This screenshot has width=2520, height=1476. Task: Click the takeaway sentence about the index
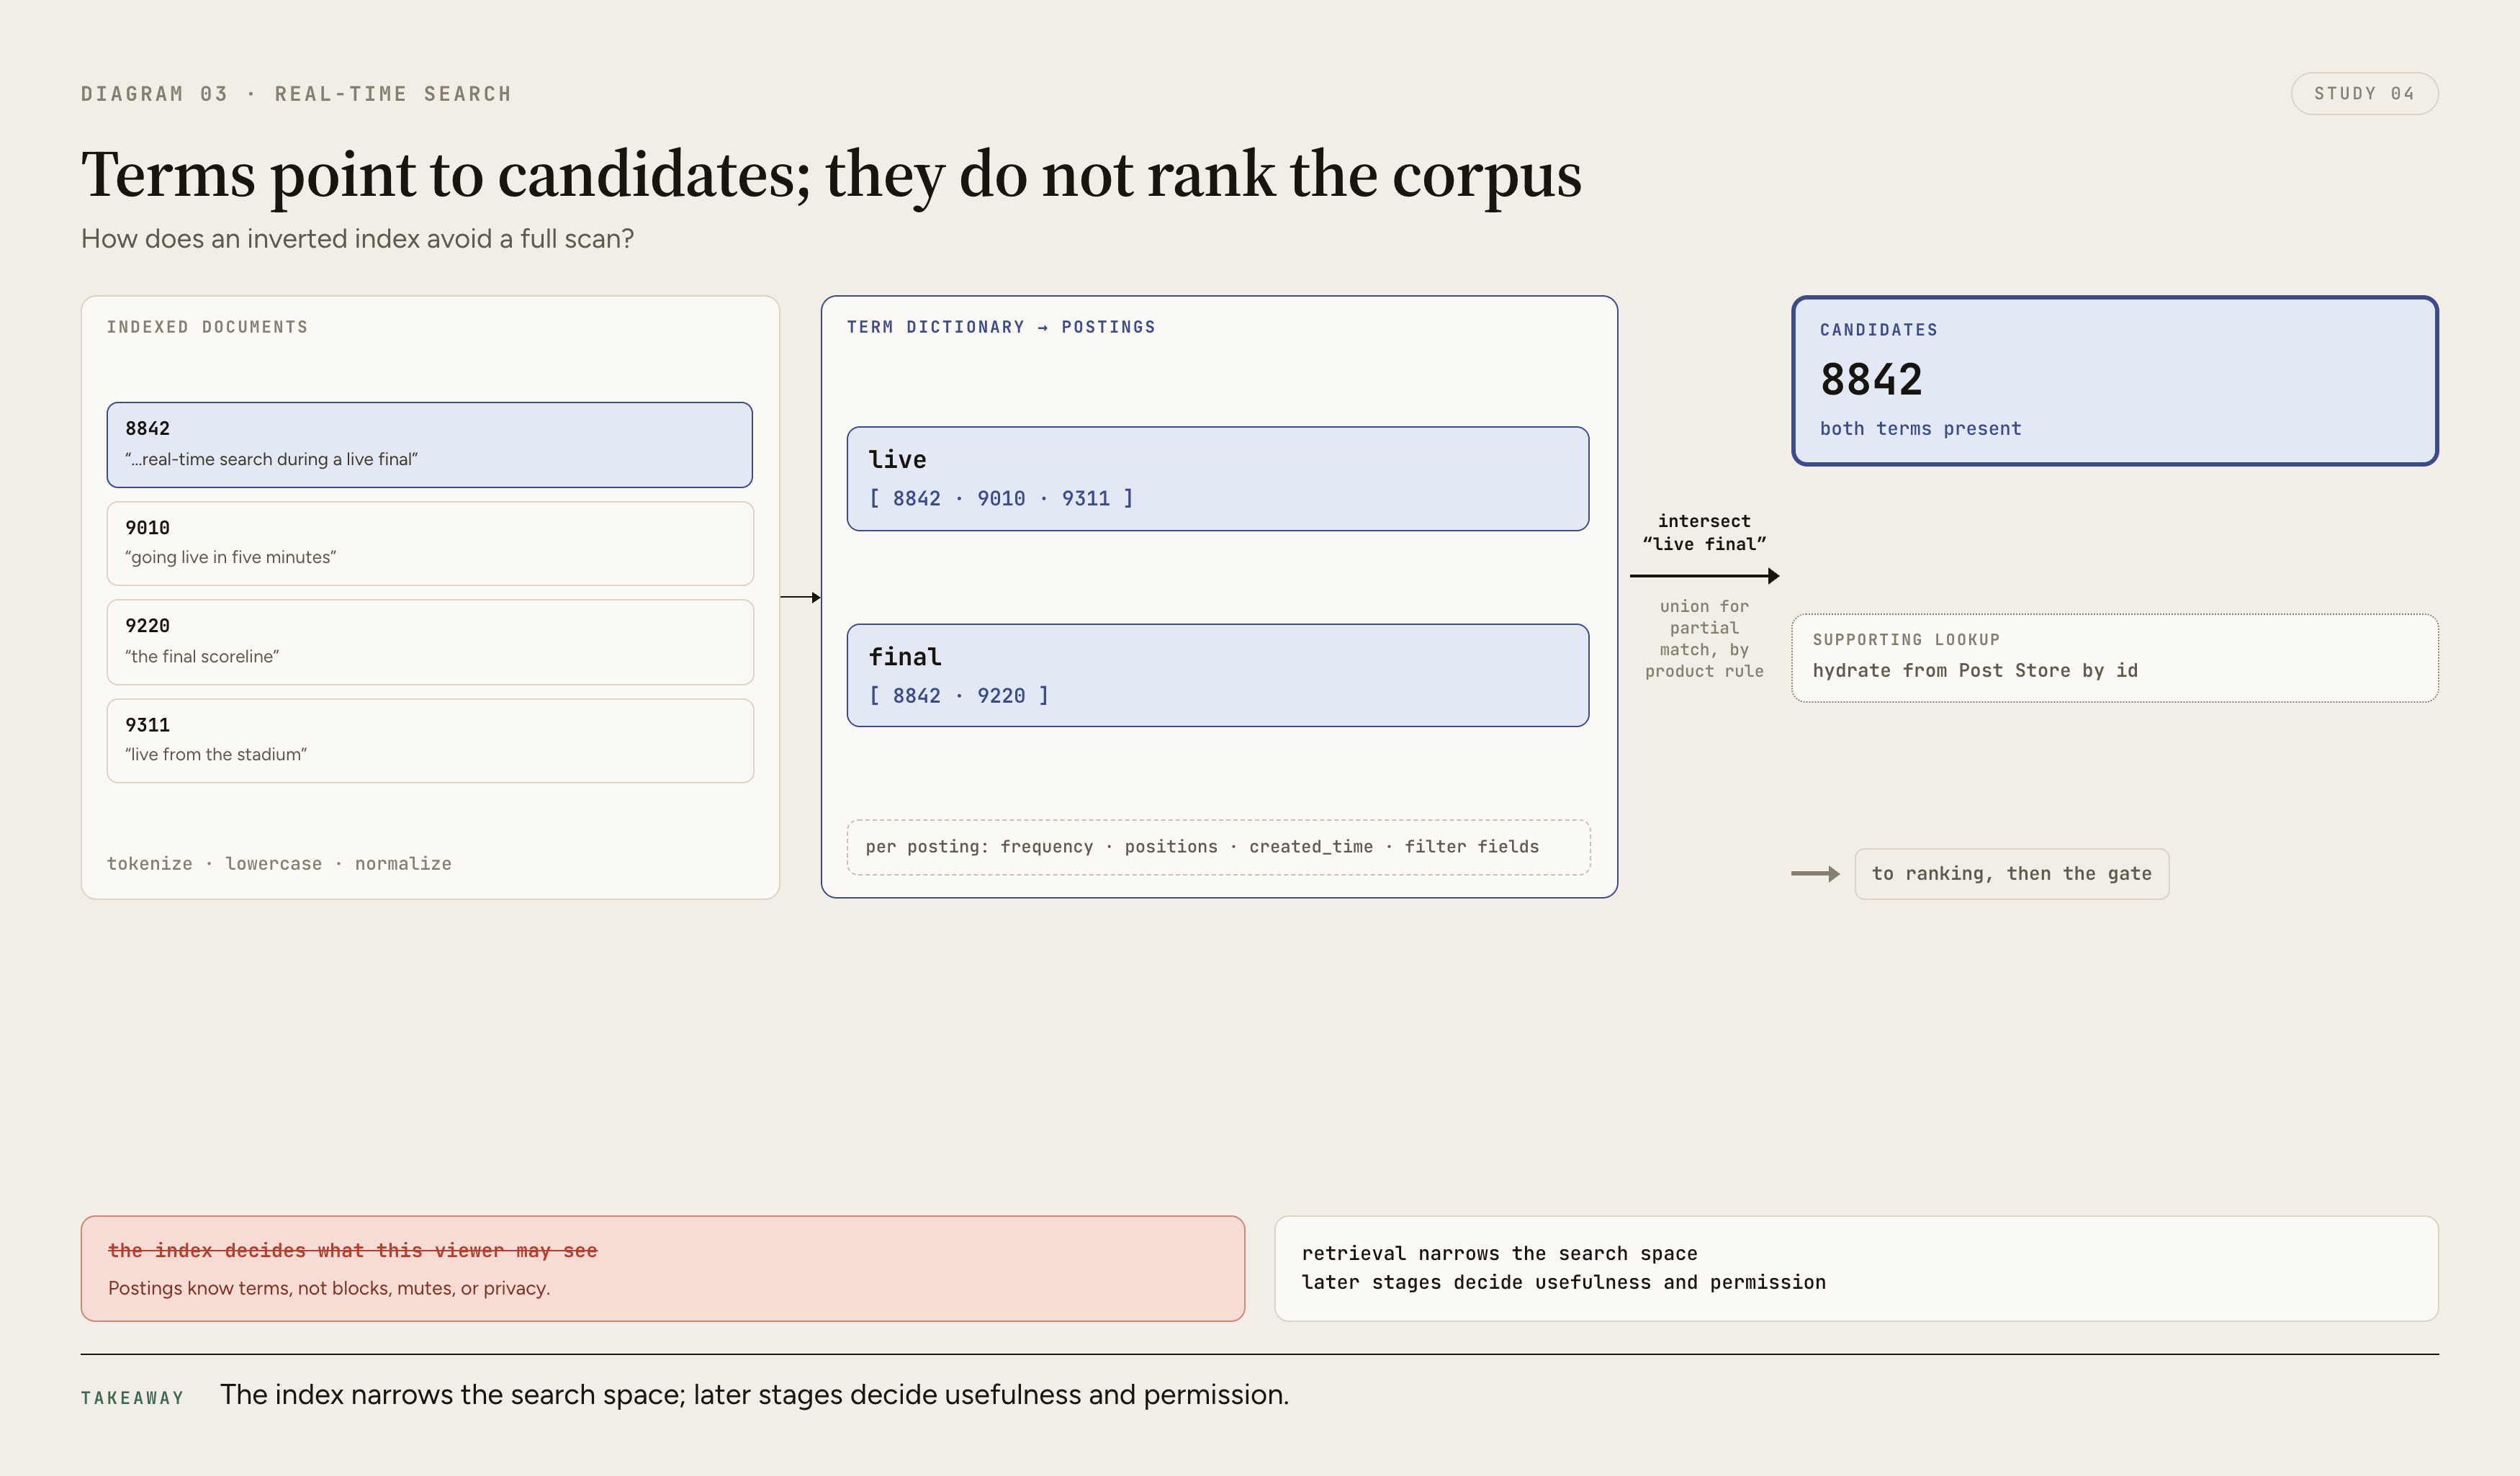click(754, 1395)
